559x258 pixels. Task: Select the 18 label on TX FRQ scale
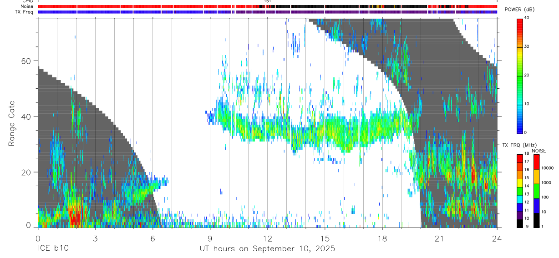528,154
